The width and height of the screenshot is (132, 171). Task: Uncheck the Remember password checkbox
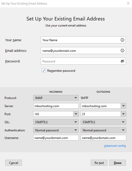tap(44, 70)
